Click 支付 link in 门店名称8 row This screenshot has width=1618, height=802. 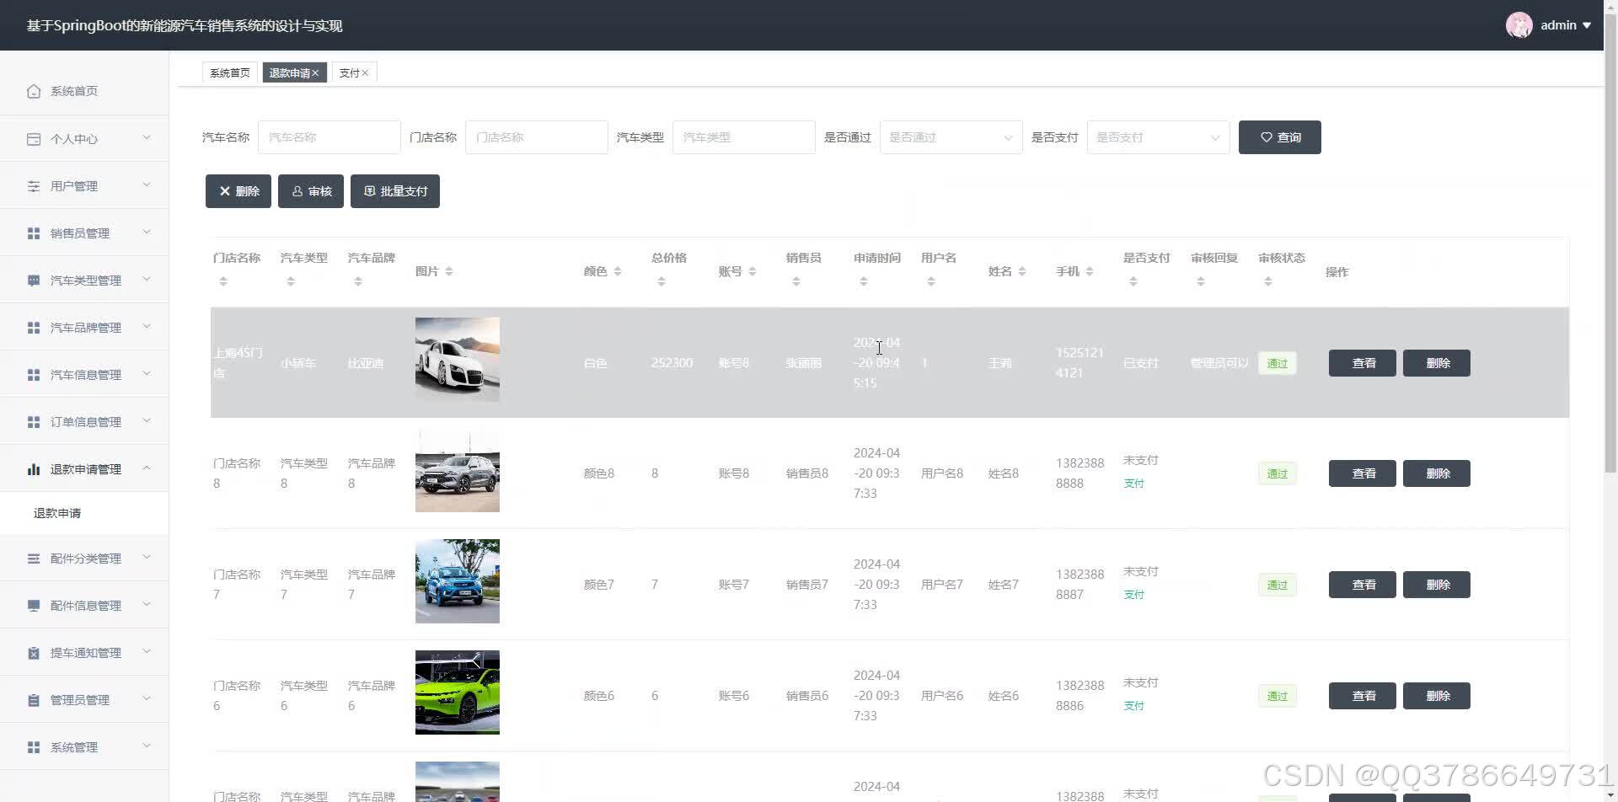click(1134, 484)
